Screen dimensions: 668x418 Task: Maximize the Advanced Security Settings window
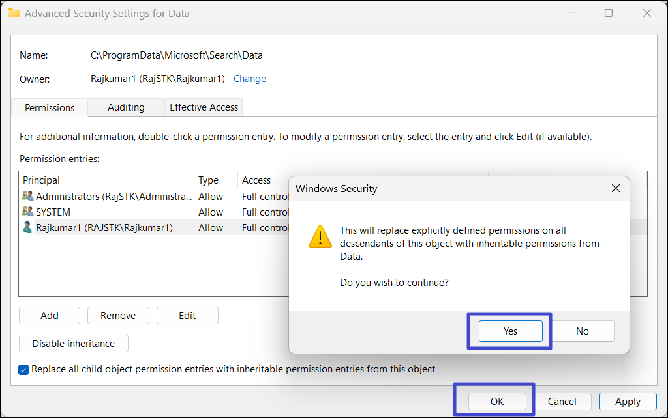coord(609,13)
